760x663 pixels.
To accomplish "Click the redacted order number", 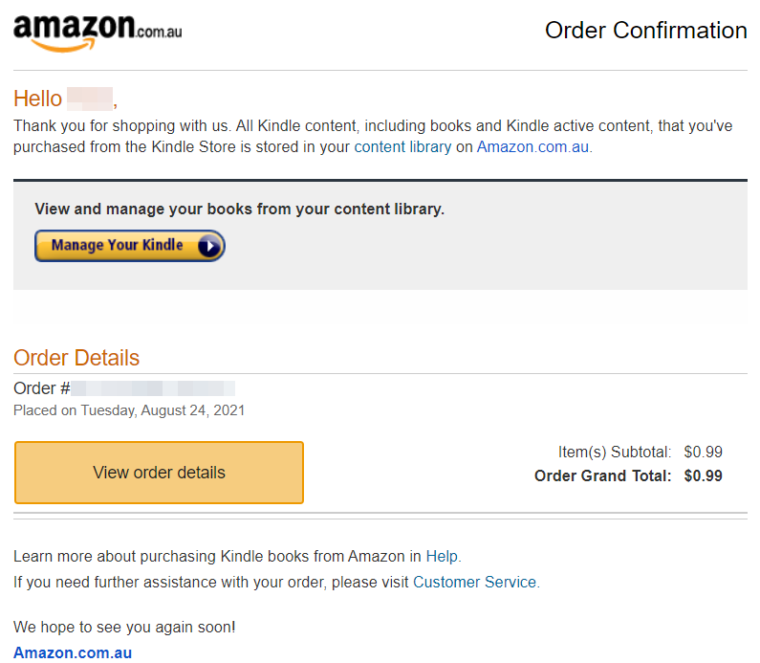I will 153,388.
